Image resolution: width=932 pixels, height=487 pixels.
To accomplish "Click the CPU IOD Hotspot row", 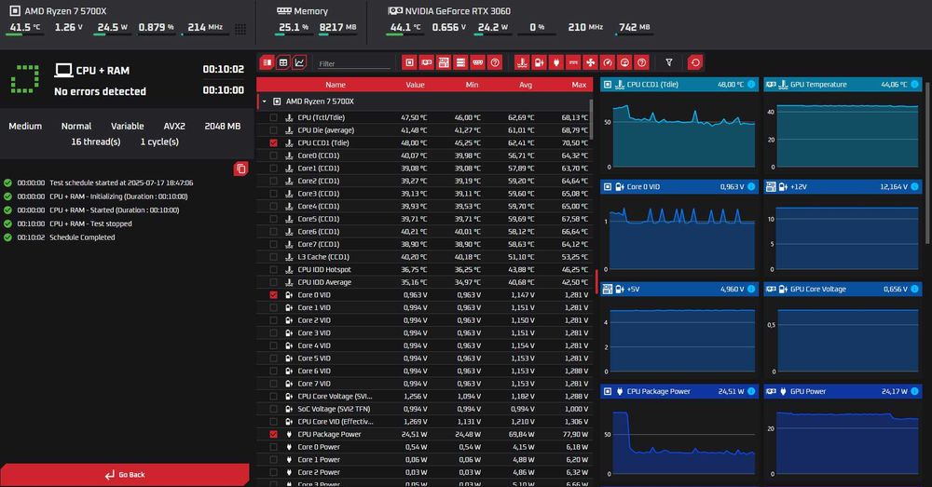I will point(424,270).
